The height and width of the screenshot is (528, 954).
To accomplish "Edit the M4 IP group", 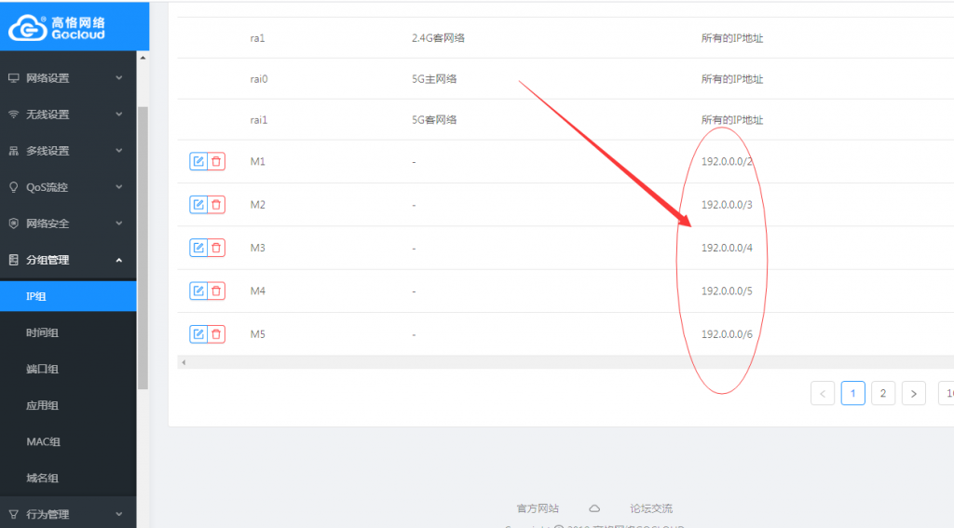I will coord(198,291).
